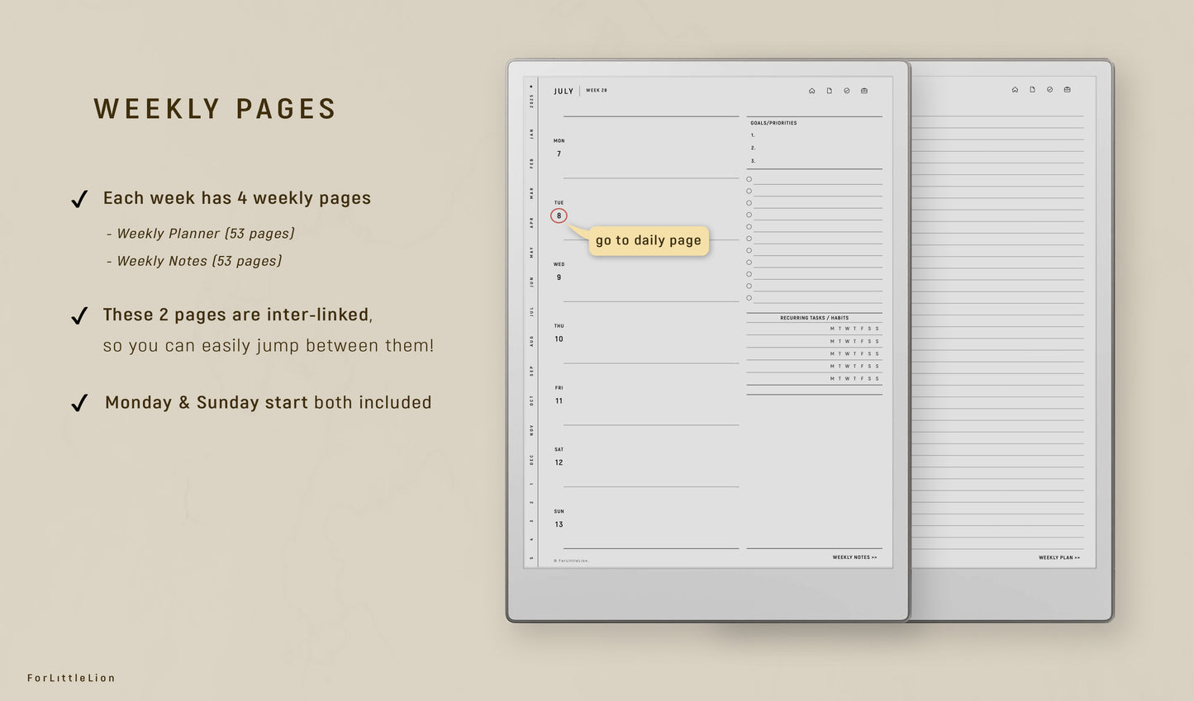Viewport: 1194px width, 701px height.
Task: Jump to the MAR month tab
Action: pyautogui.click(x=531, y=193)
